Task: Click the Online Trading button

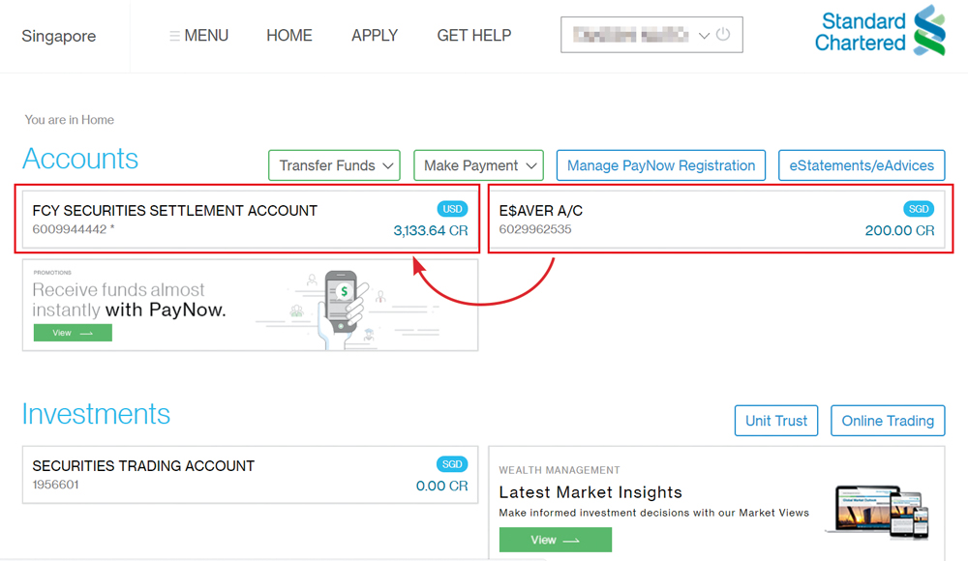Action: point(888,421)
